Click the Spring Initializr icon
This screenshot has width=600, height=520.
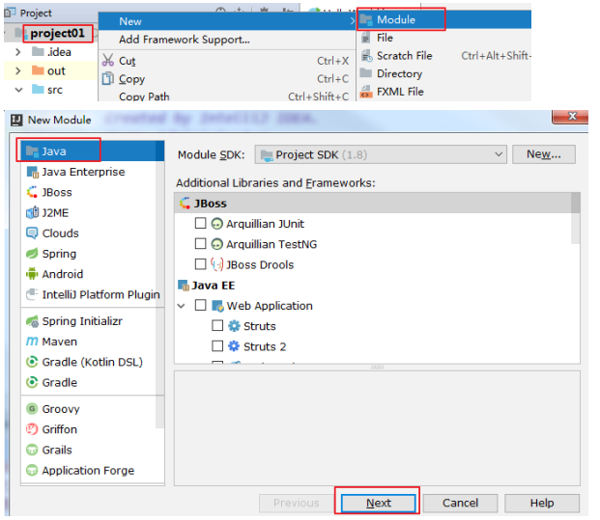pos(33,321)
